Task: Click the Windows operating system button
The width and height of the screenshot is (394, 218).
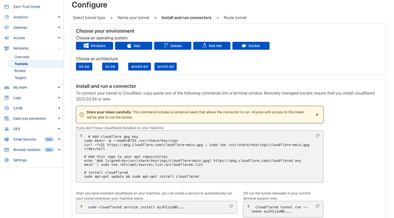Action: coord(95,46)
